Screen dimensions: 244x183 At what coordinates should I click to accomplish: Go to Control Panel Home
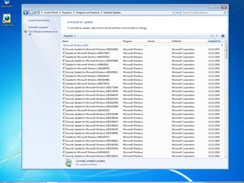pyautogui.click(x=39, y=20)
